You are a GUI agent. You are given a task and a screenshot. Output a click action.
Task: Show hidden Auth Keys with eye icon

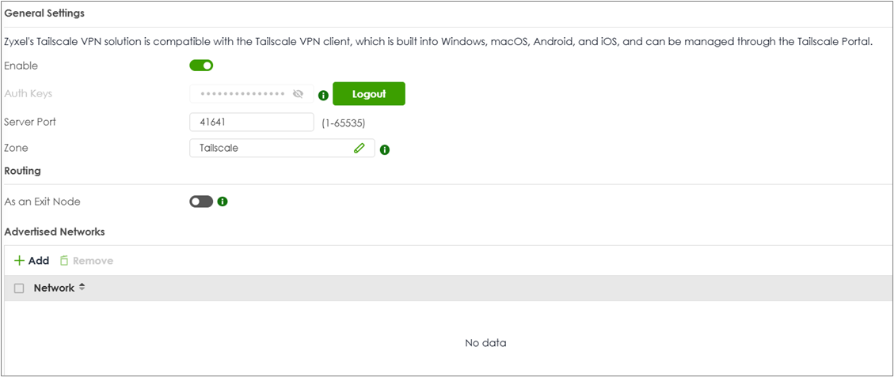(298, 94)
